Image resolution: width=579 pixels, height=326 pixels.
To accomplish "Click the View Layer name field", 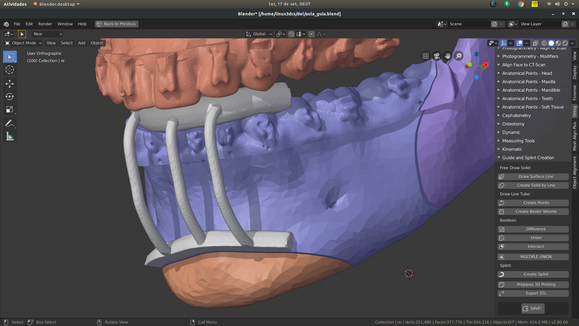I will click(540, 24).
